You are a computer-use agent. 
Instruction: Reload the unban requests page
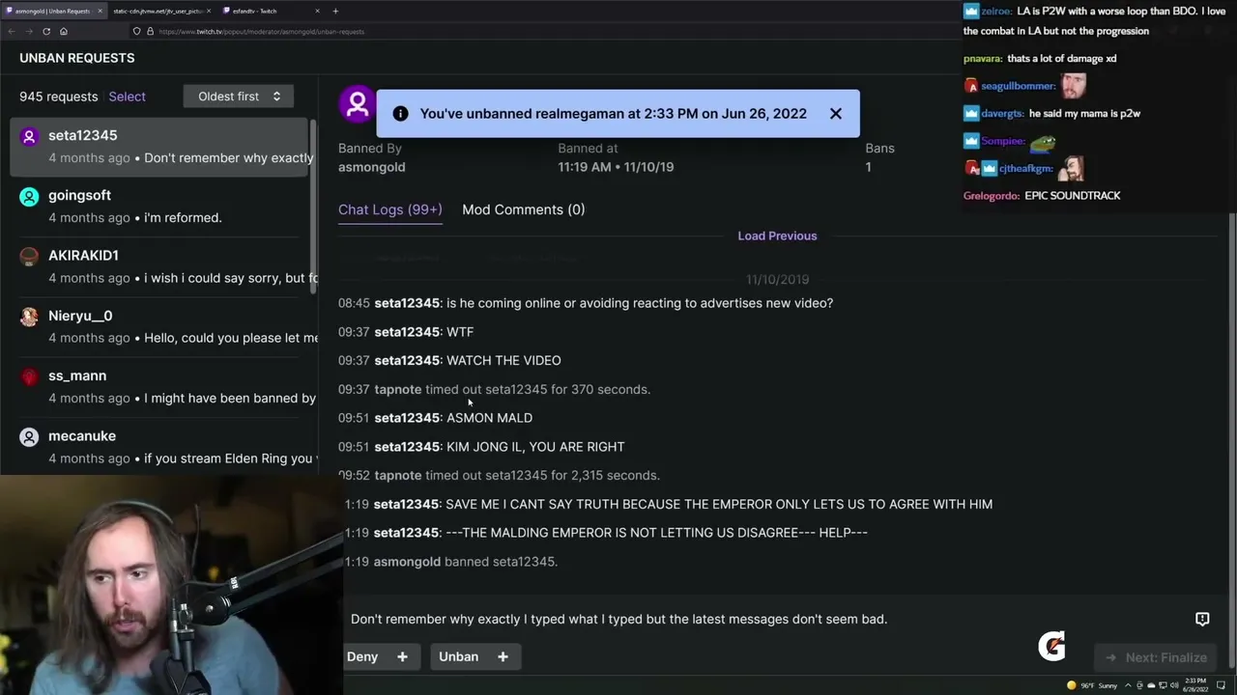click(45, 31)
